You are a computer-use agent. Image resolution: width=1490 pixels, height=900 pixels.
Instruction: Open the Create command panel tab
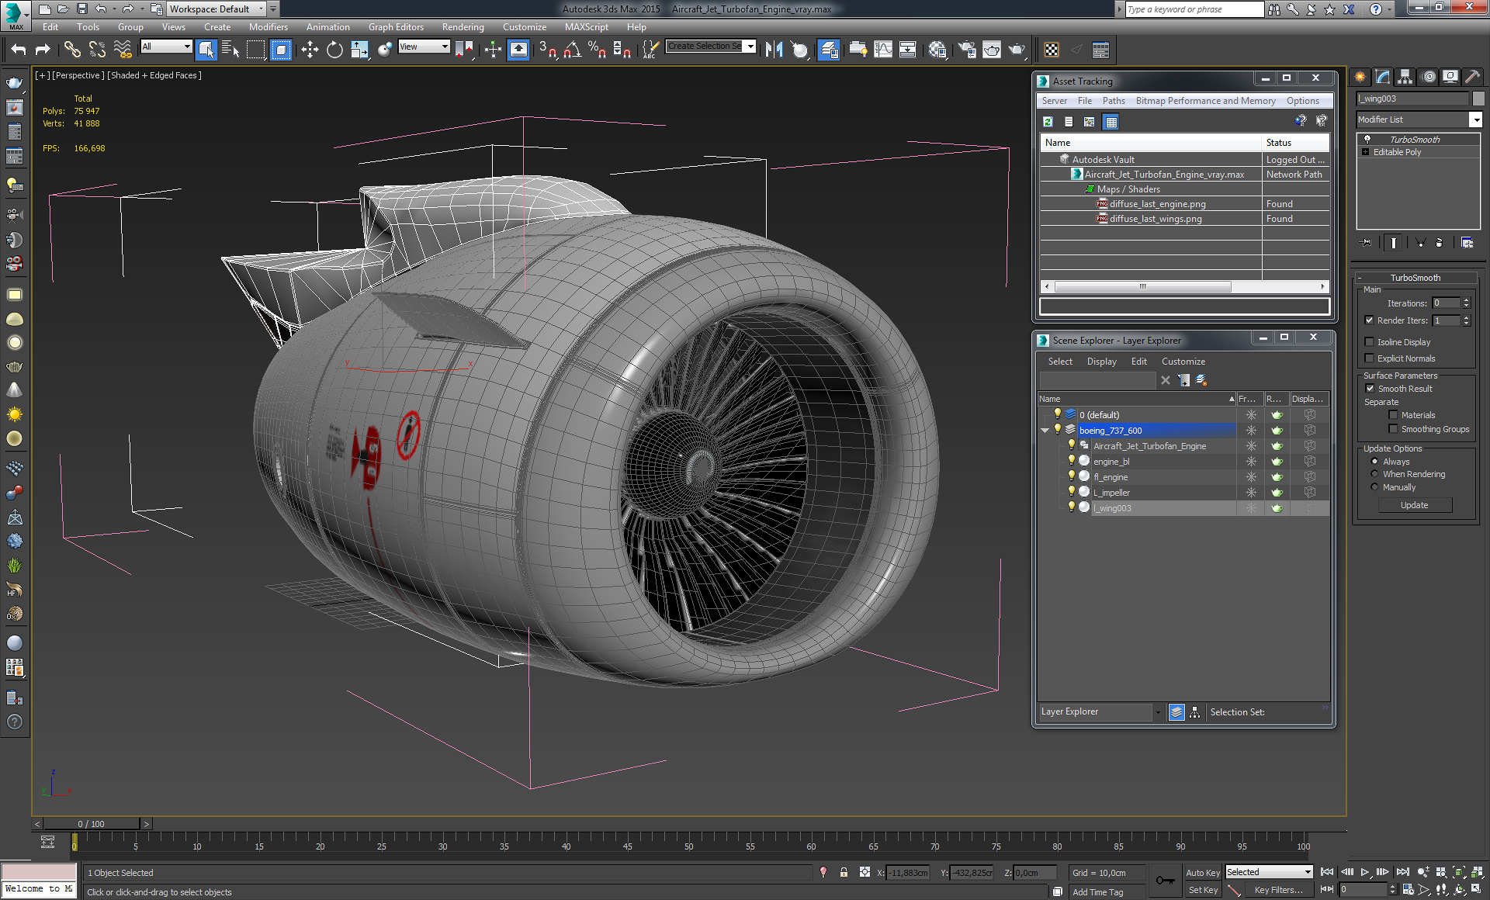coord(1360,77)
